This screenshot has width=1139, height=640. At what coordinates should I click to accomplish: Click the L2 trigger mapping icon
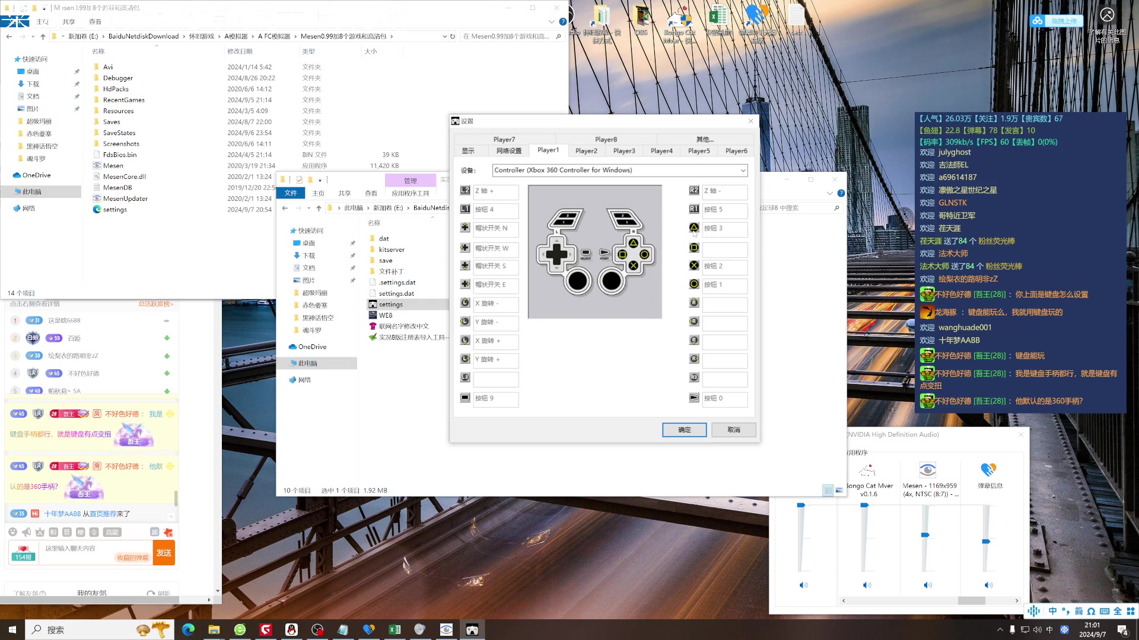pyautogui.click(x=465, y=191)
